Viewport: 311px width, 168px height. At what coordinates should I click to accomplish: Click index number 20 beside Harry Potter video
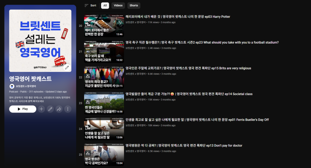click(x=80, y=26)
